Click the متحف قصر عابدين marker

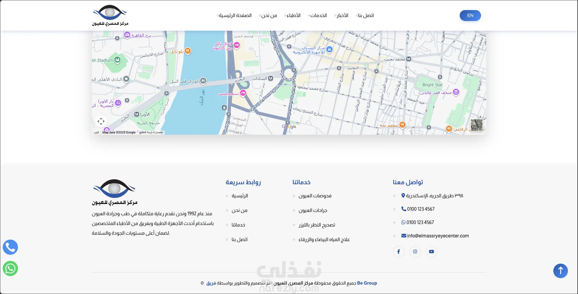pyautogui.click(x=456, y=92)
